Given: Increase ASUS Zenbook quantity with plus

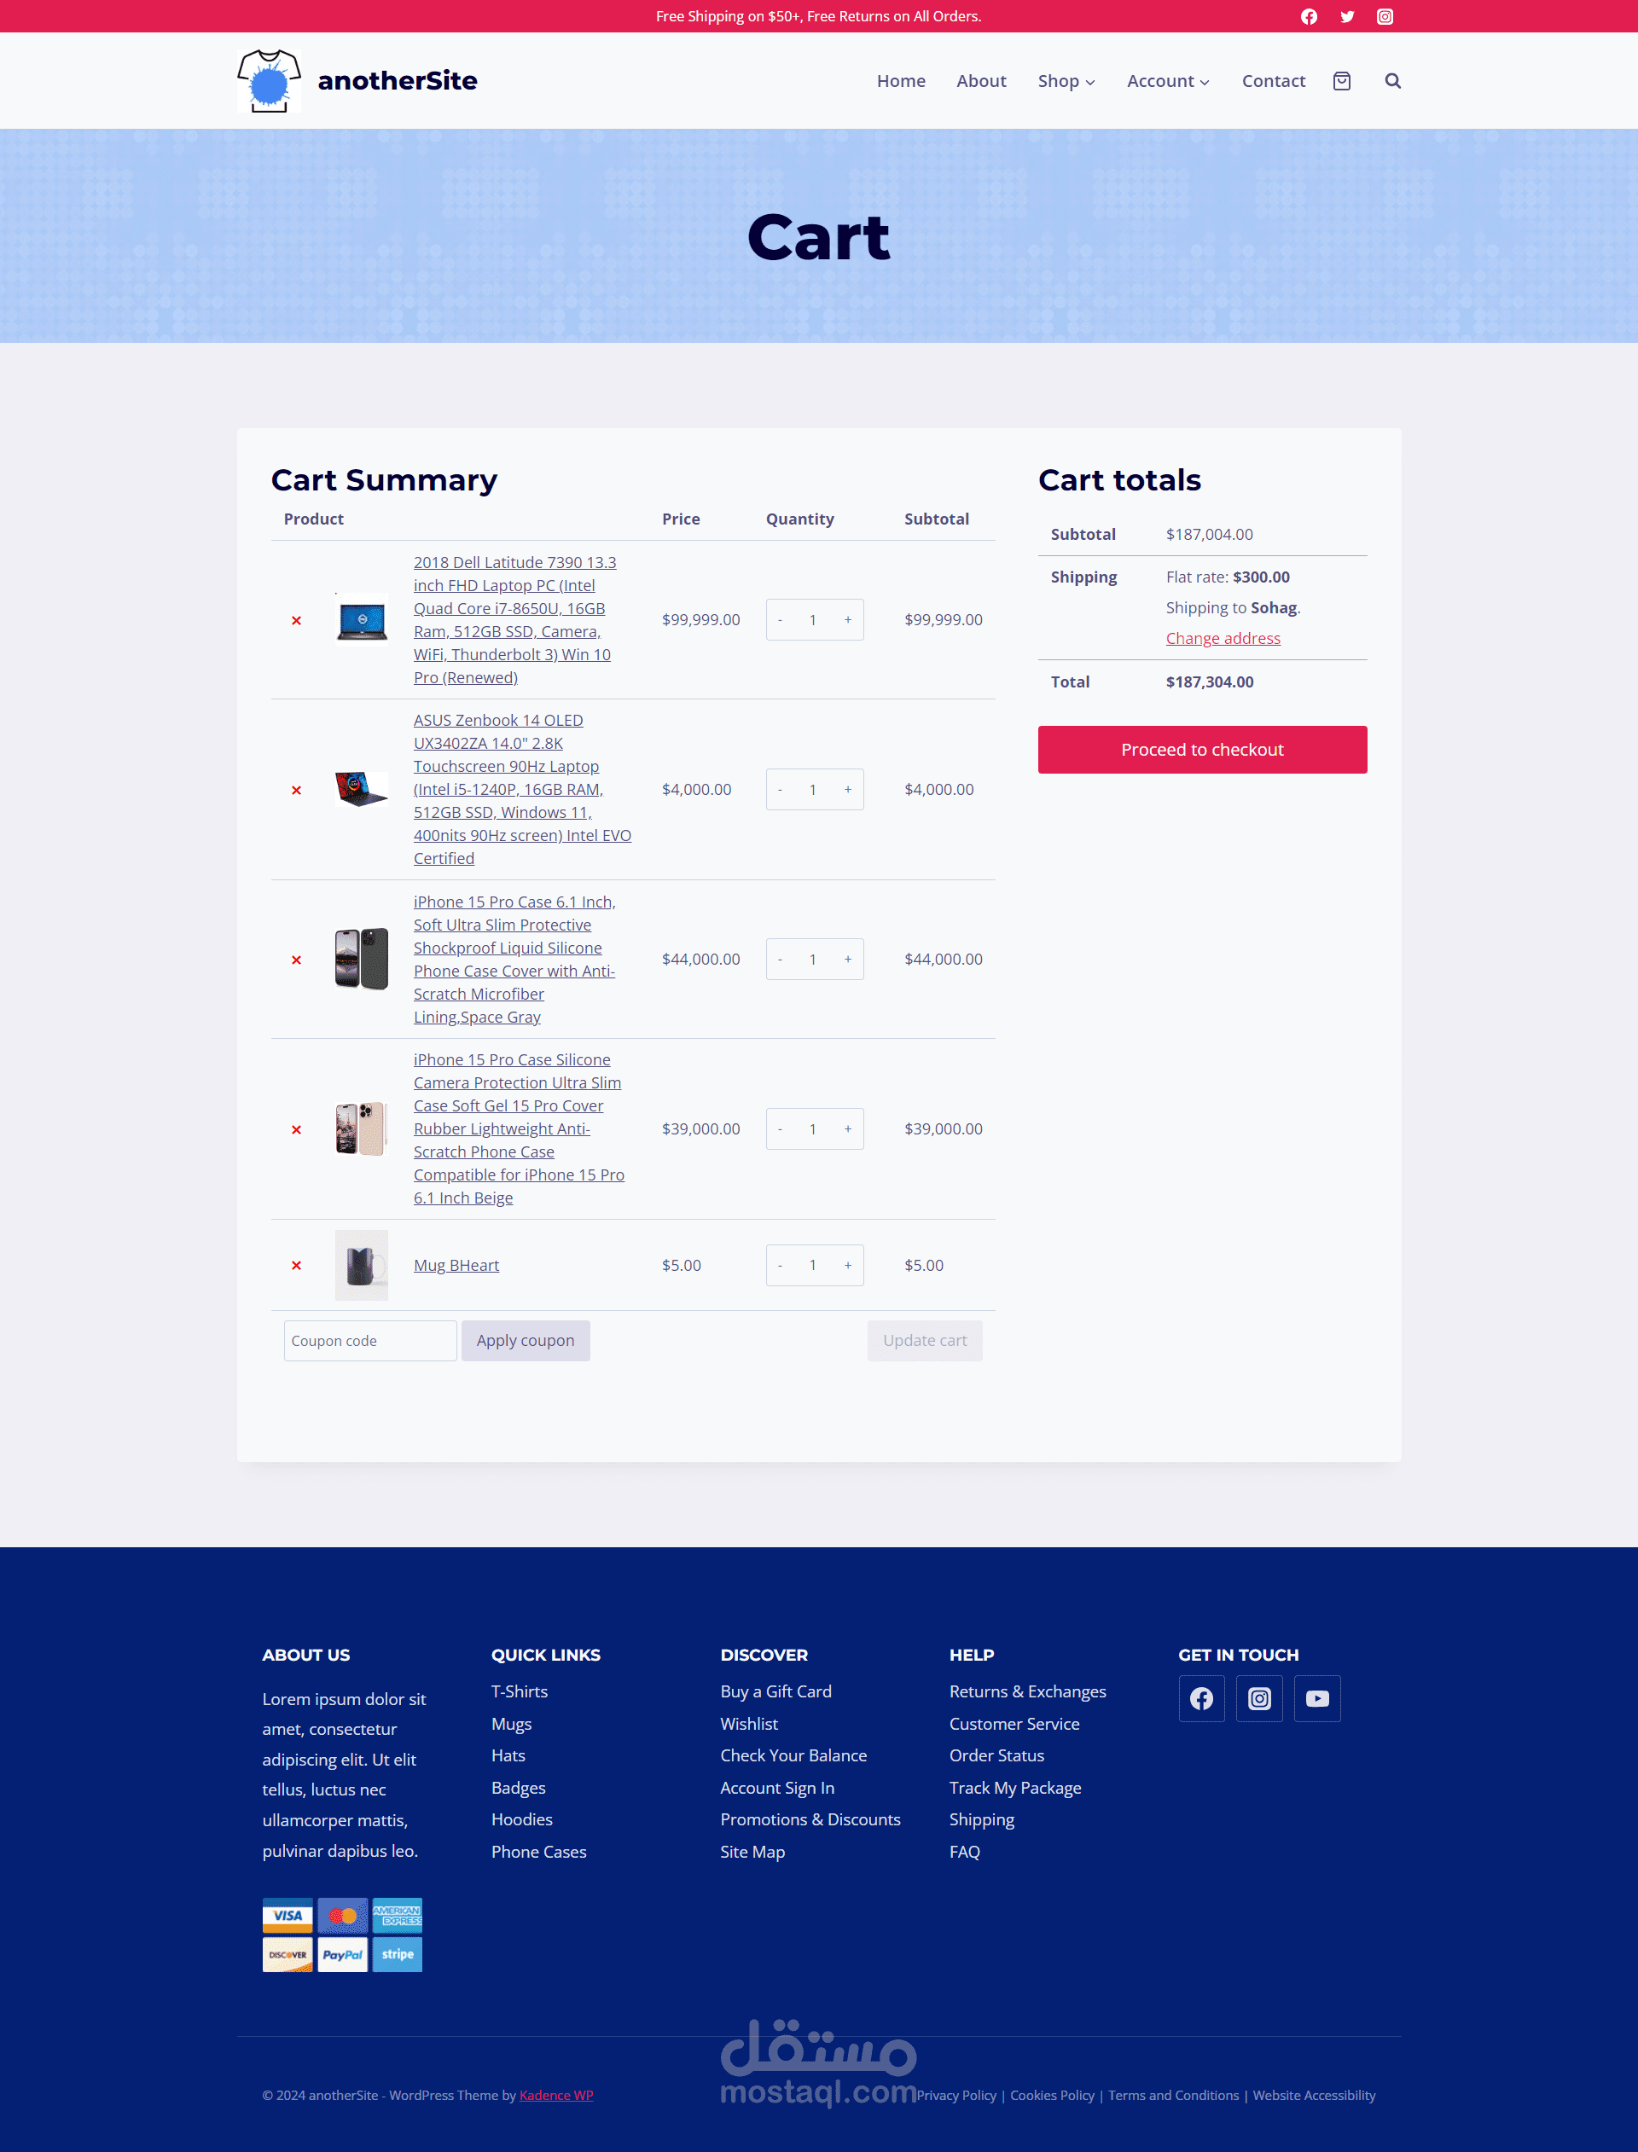Looking at the screenshot, I should pyautogui.click(x=848, y=790).
